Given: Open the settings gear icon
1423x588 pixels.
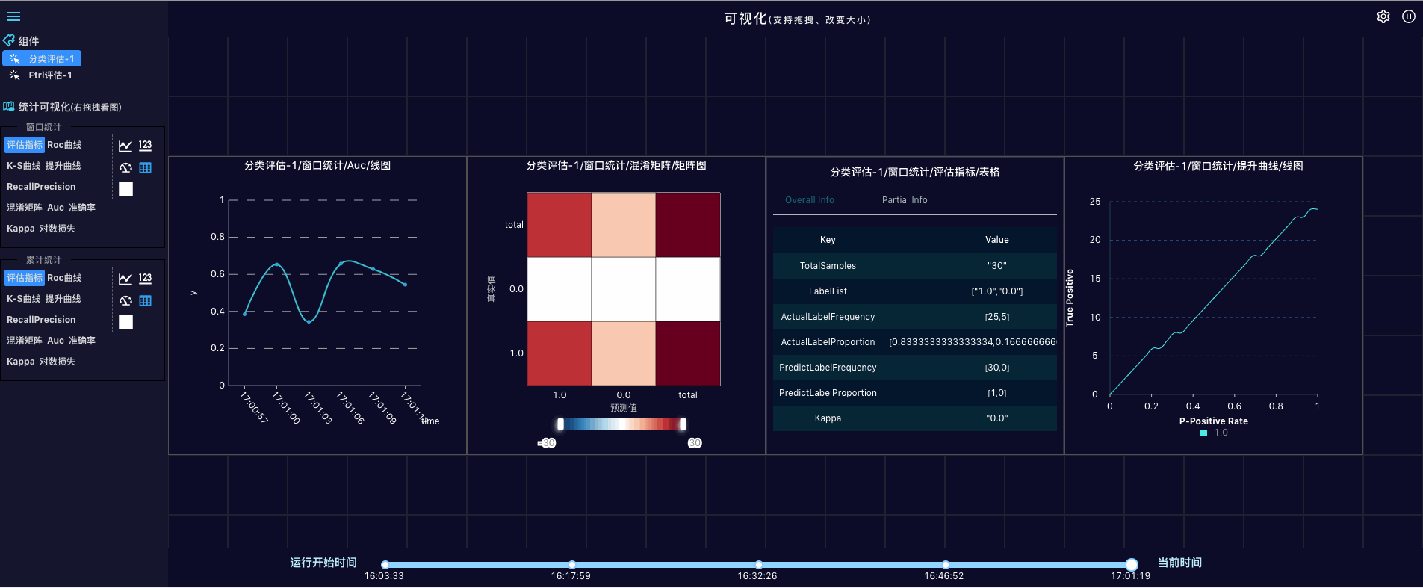Looking at the screenshot, I should [1383, 16].
